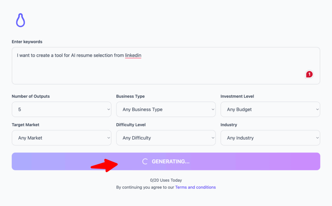
Task: Open the Number of Outputs dropdown
Action: (x=62, y=110)
